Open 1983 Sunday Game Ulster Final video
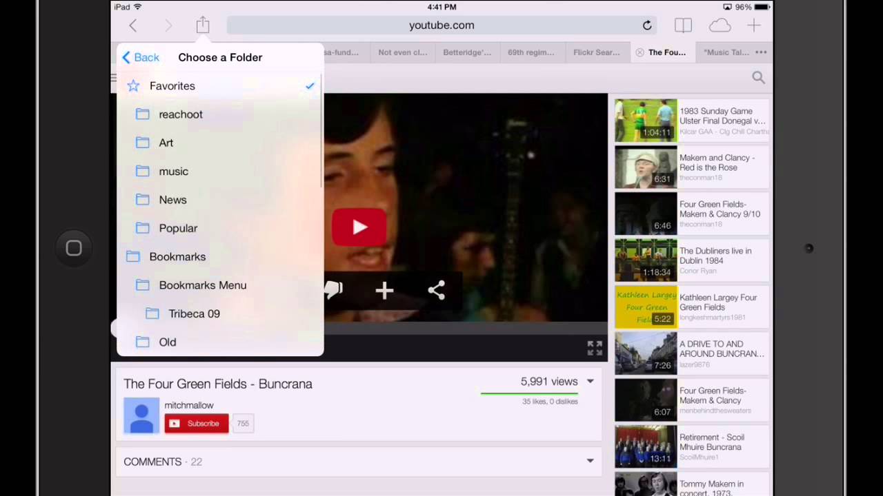This screenshot has width=883, height=496. [x=692, y=121]
